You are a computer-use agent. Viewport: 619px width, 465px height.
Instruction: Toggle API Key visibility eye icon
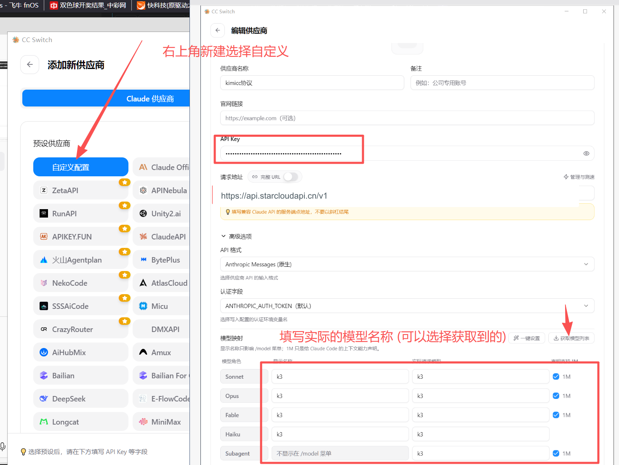click(586, 154)
